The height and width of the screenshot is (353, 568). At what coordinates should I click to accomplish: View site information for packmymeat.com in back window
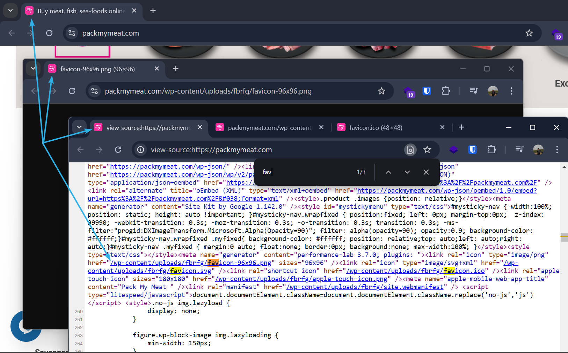coord(72,33)
